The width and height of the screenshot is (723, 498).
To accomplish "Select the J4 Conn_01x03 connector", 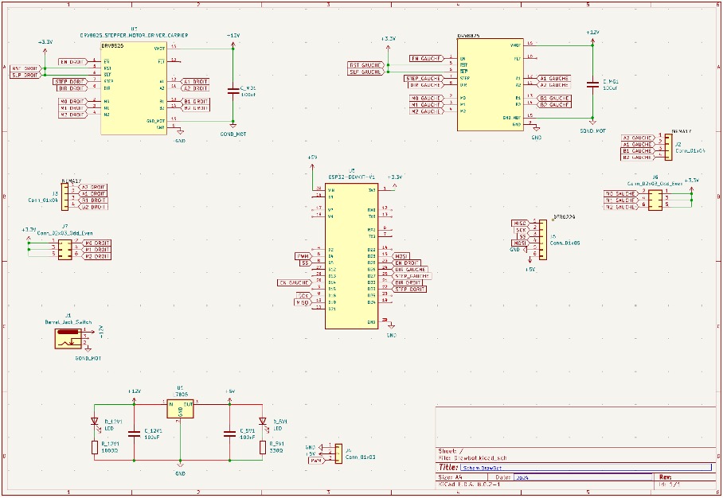I will 338,453.
